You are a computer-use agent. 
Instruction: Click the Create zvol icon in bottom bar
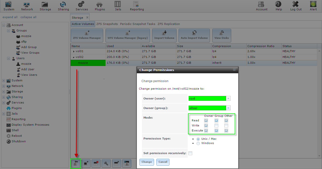pyautogui.click(x=127, y=163)
